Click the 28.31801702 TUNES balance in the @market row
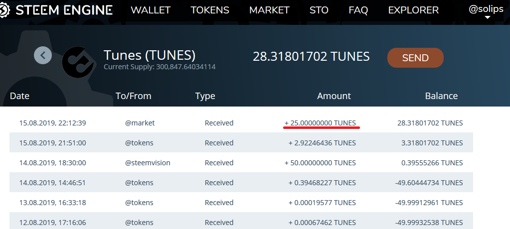 click(x=430, y=123)
